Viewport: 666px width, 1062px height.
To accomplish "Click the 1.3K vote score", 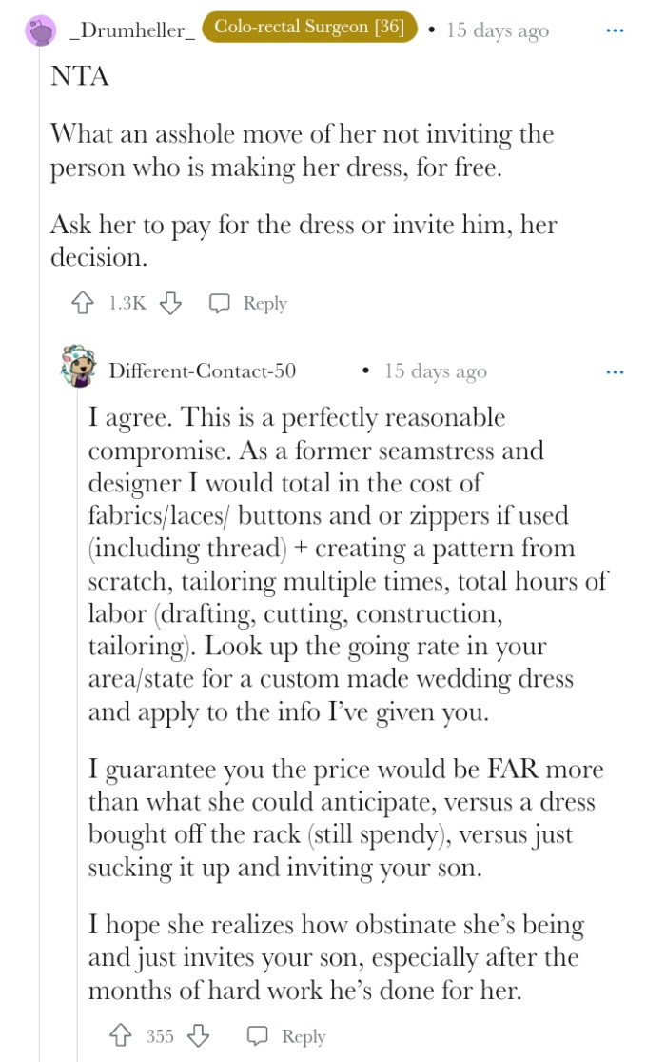I will coord(127,304).
